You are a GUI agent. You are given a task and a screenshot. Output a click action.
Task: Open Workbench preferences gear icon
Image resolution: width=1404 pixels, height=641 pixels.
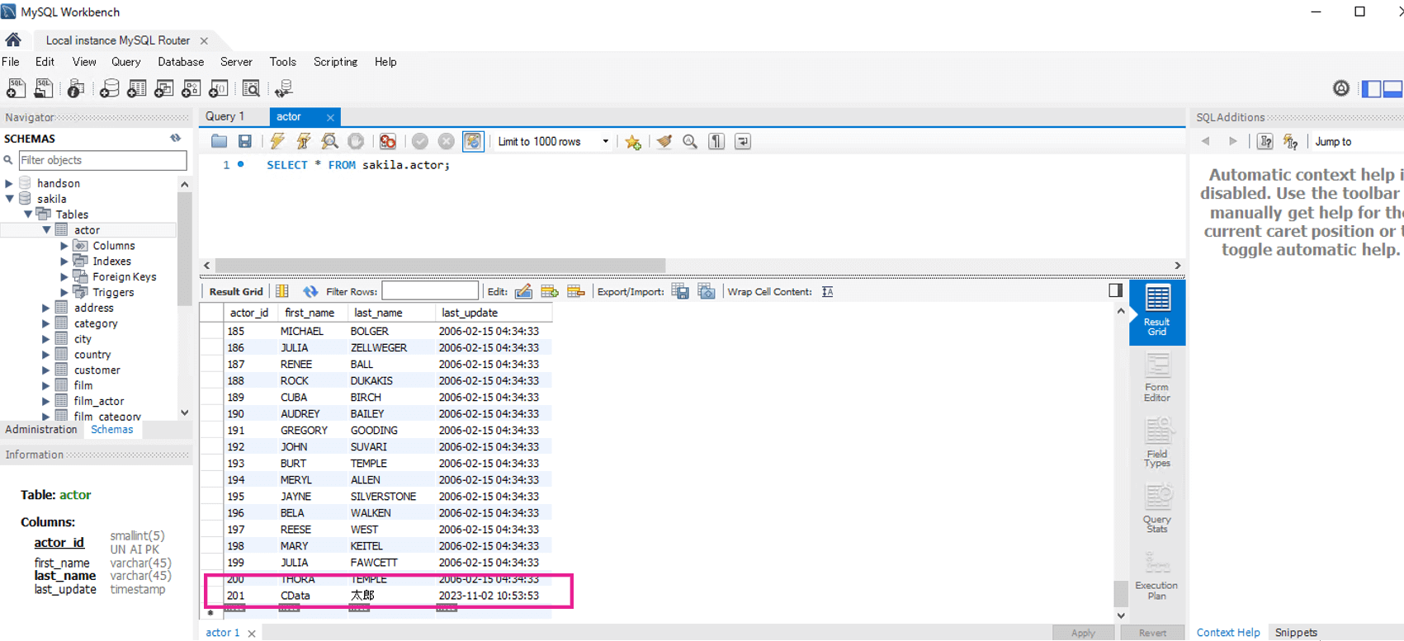coord(1341,88)
